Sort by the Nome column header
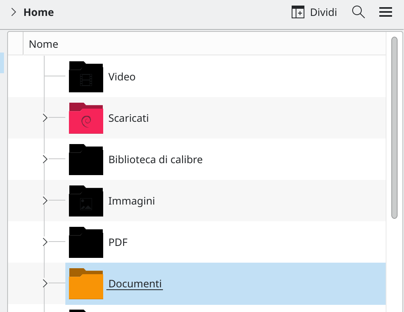Screen dimensions: 404x312 pyautogui.click(x=204, y=44)
